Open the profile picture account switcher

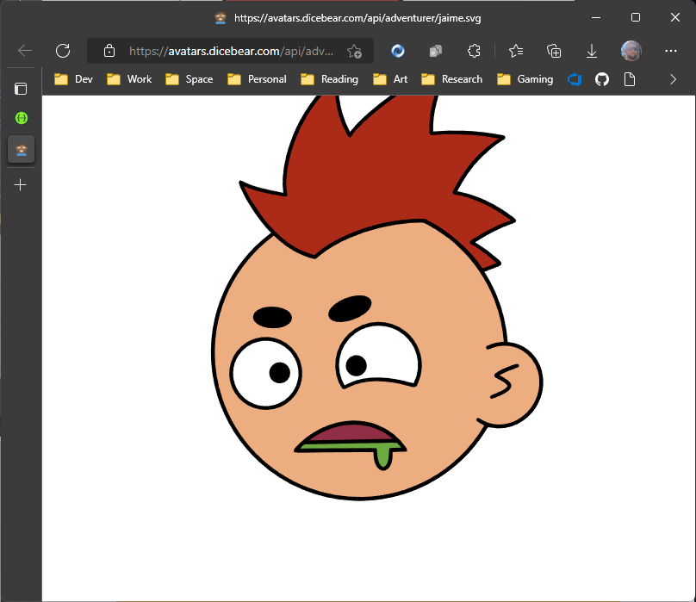click(631, 51)
